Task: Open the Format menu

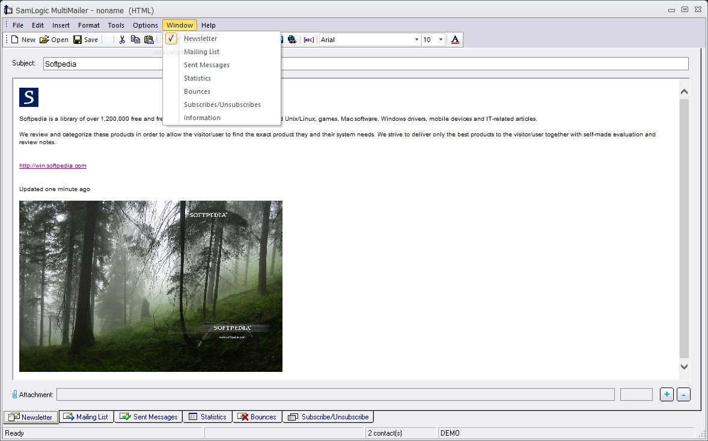Action: (89, 25)
